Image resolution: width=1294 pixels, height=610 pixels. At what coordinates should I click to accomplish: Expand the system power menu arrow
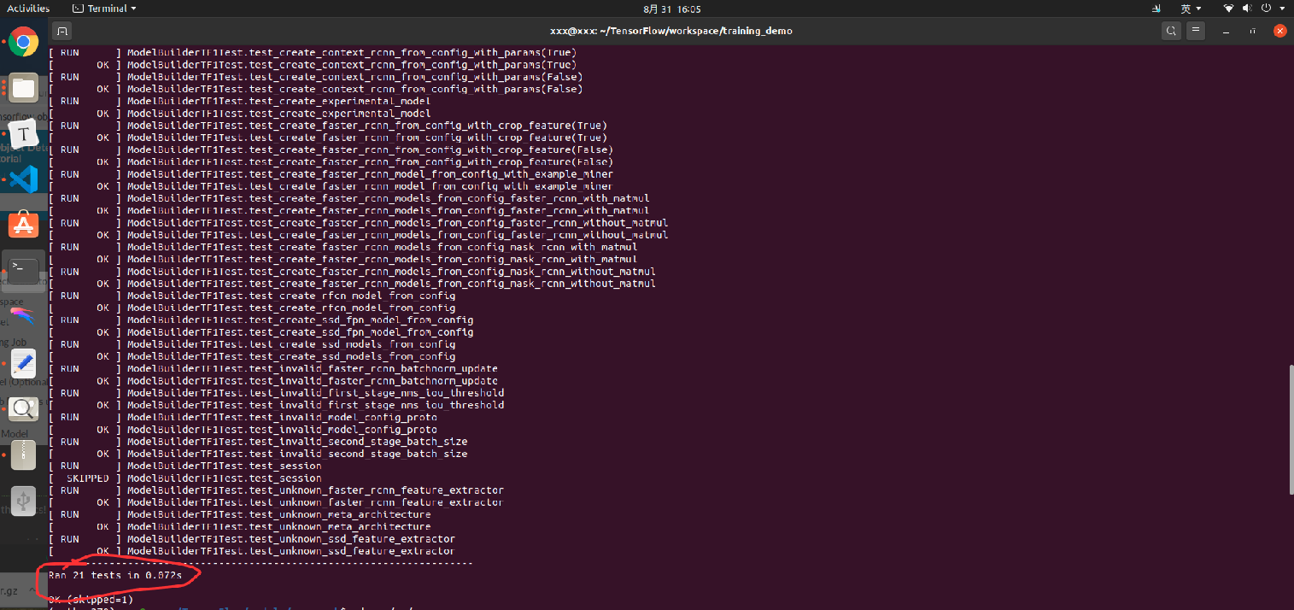click(x=1282, y=9)
